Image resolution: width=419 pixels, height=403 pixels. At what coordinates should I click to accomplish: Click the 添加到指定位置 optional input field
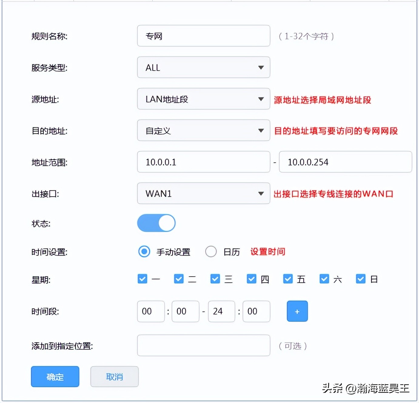pyautogui.click(x=203, y=345)
